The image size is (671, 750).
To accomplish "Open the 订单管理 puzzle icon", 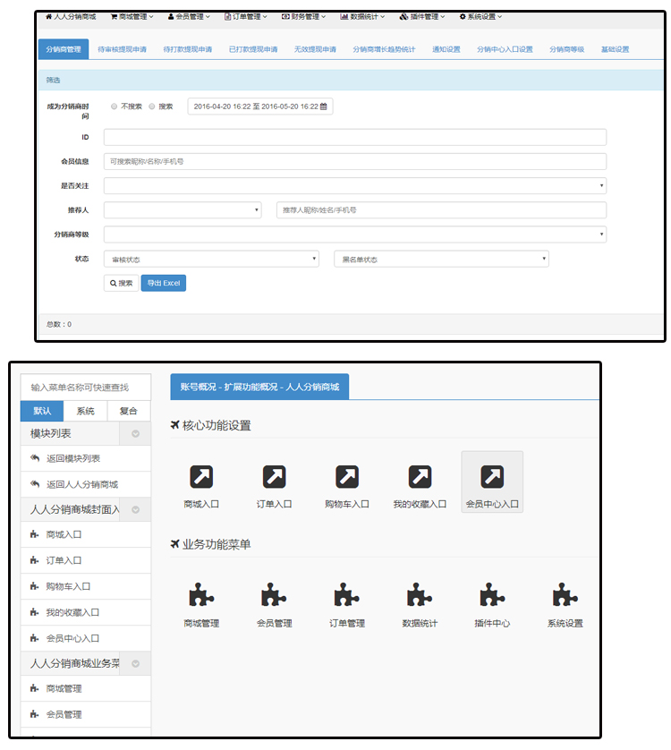I will pos(347,594).
